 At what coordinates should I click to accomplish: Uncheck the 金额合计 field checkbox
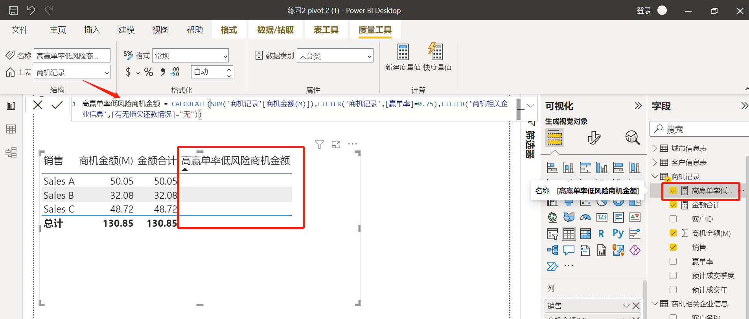[x=673, y=205]
